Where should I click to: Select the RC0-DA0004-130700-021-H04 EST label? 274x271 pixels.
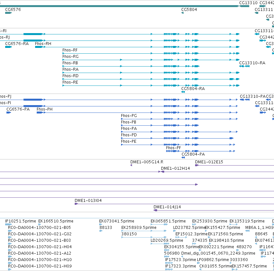coord(40,247)
